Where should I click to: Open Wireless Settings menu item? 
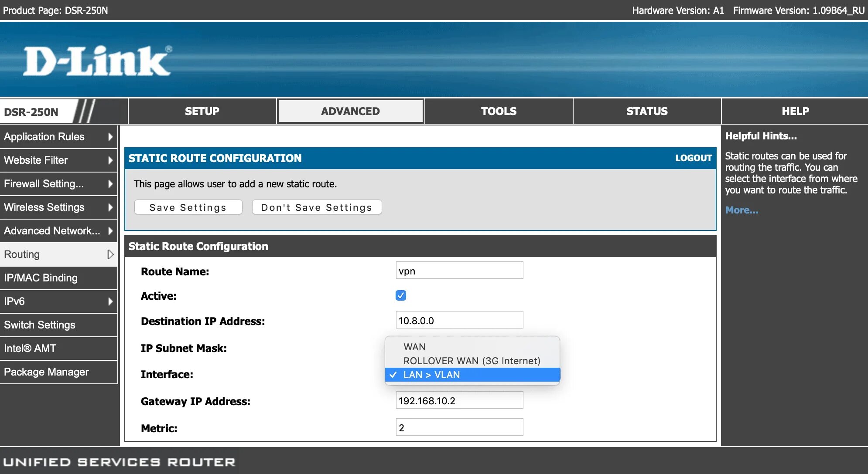click(59, 207)
